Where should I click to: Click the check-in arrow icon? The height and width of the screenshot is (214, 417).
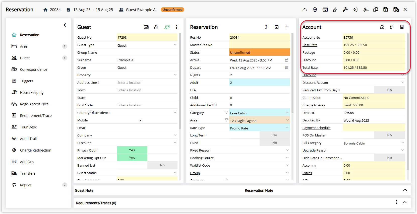click(355, 10)
